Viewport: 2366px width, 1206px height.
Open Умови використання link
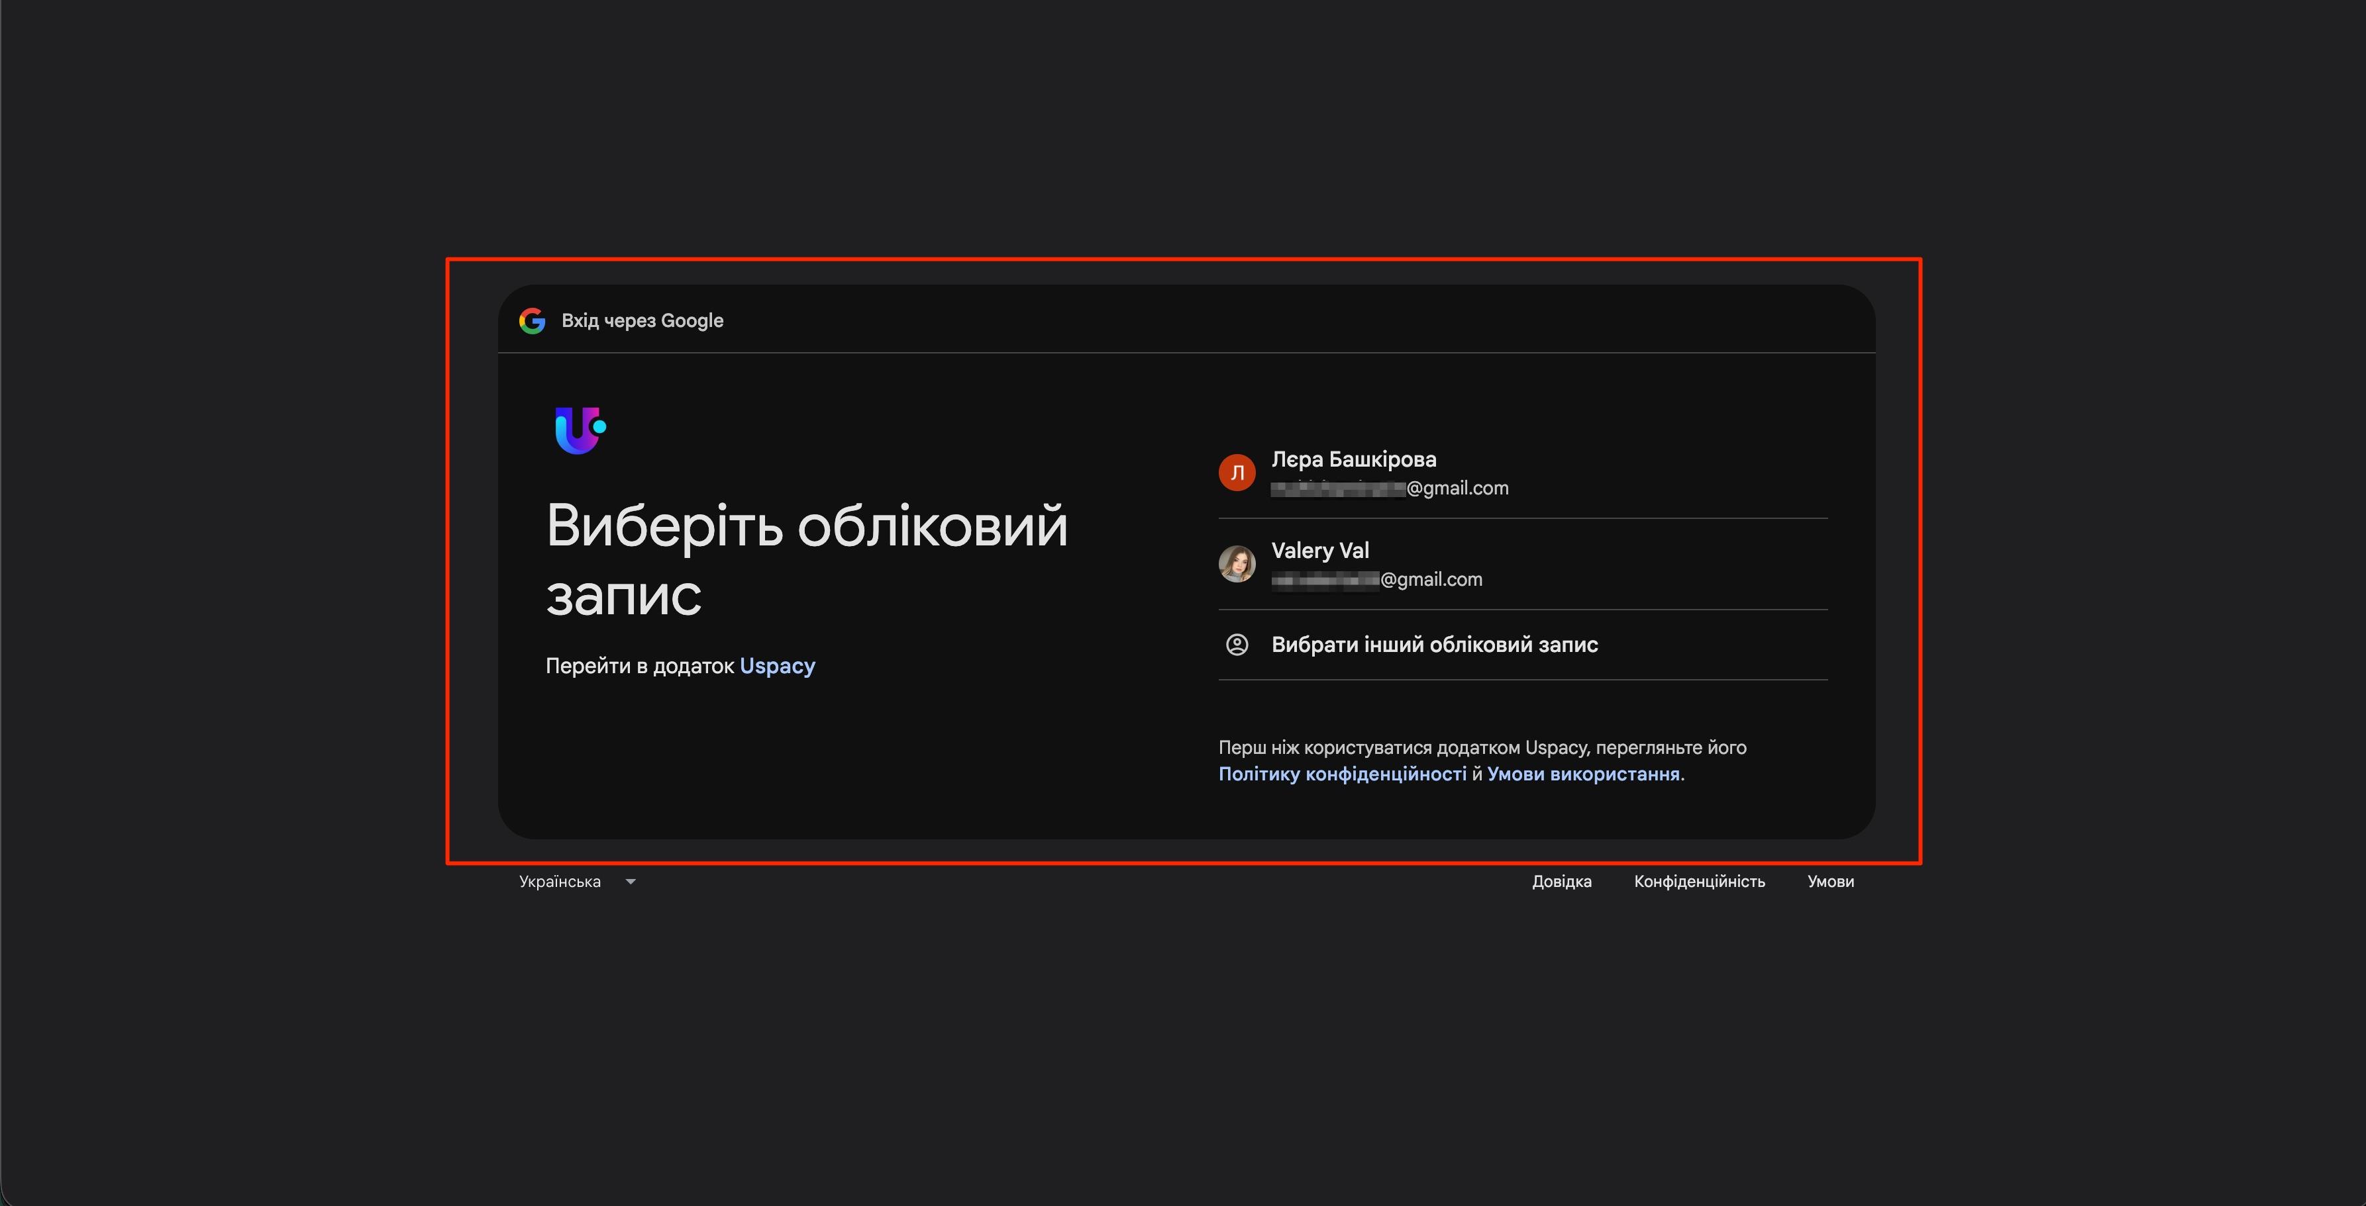click(x=1584, y=774)
